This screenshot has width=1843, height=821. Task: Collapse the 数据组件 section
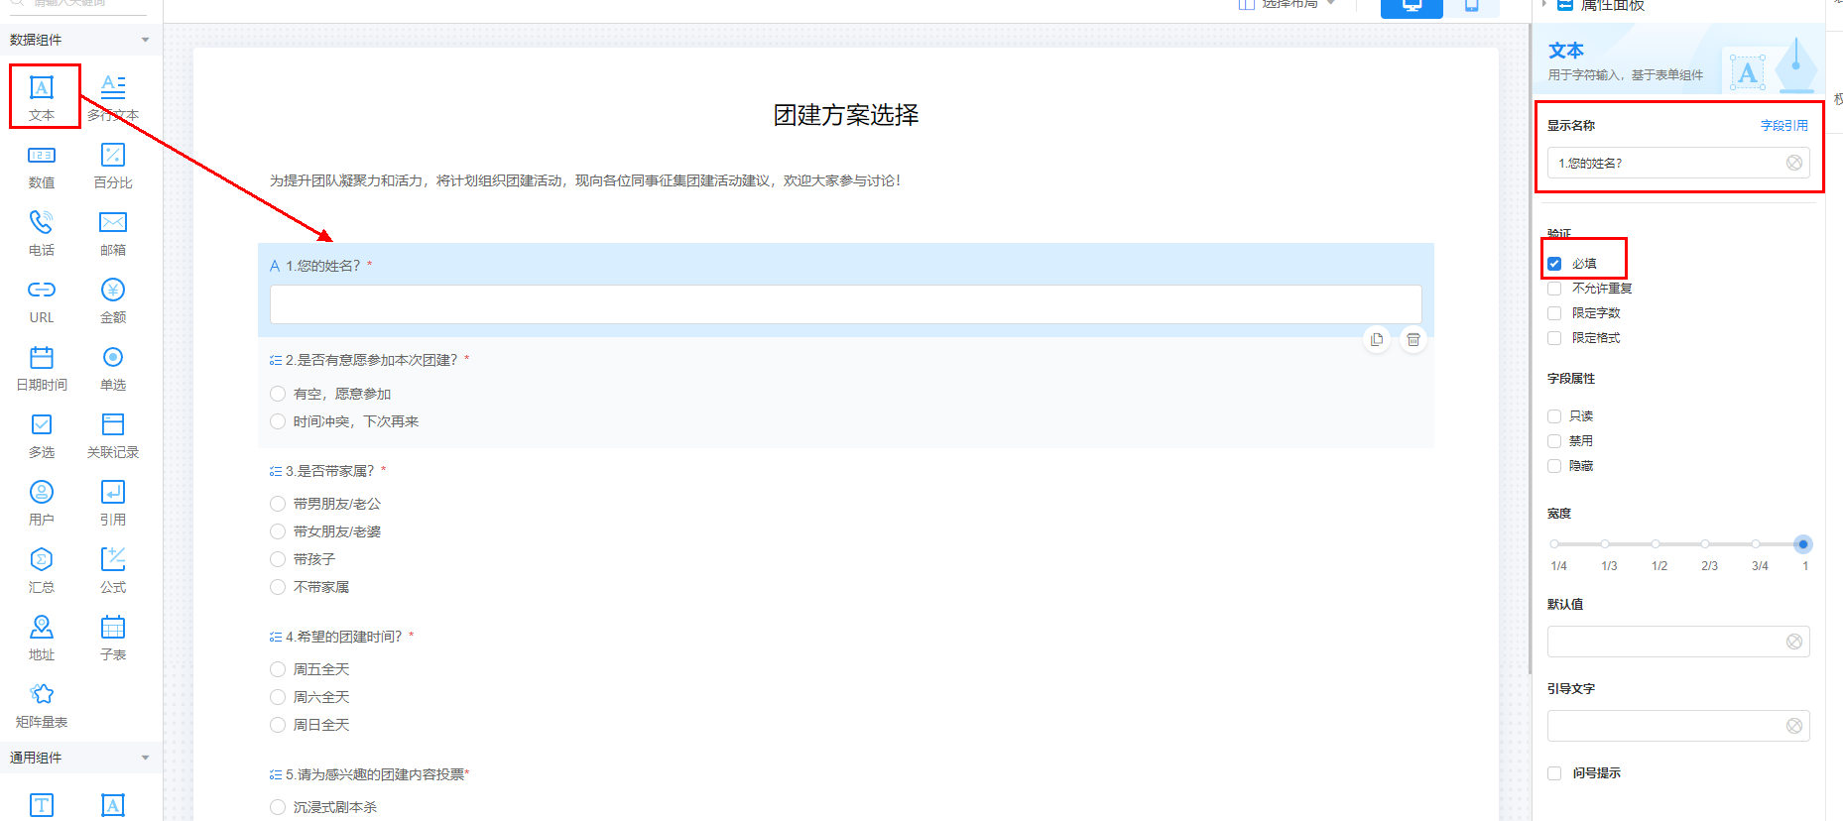pos(145,40)
